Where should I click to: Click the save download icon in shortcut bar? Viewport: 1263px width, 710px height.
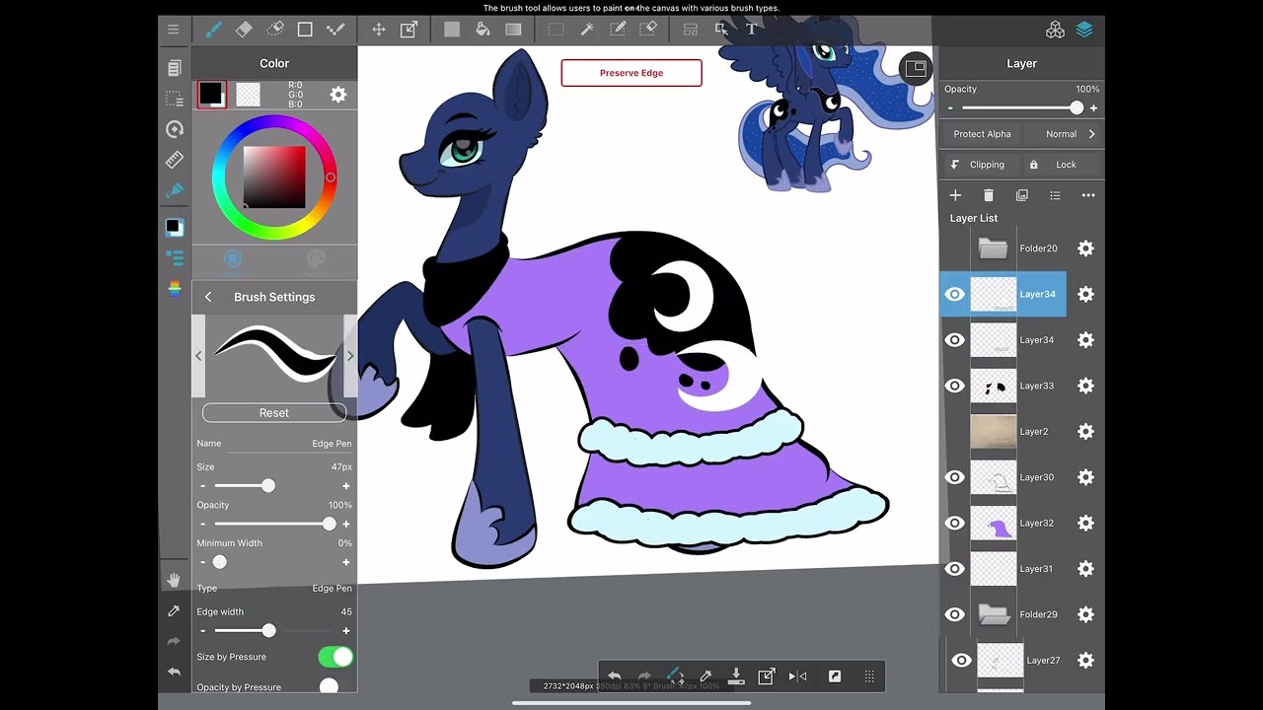736,676
